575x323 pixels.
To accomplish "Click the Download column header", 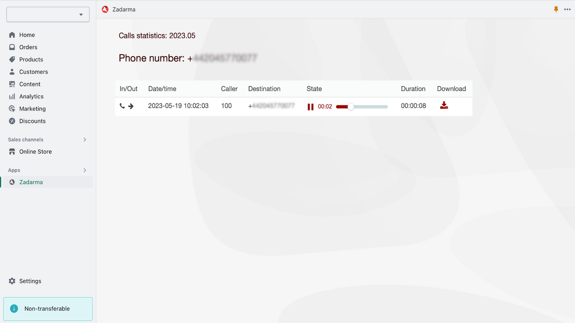I will 451,89.
